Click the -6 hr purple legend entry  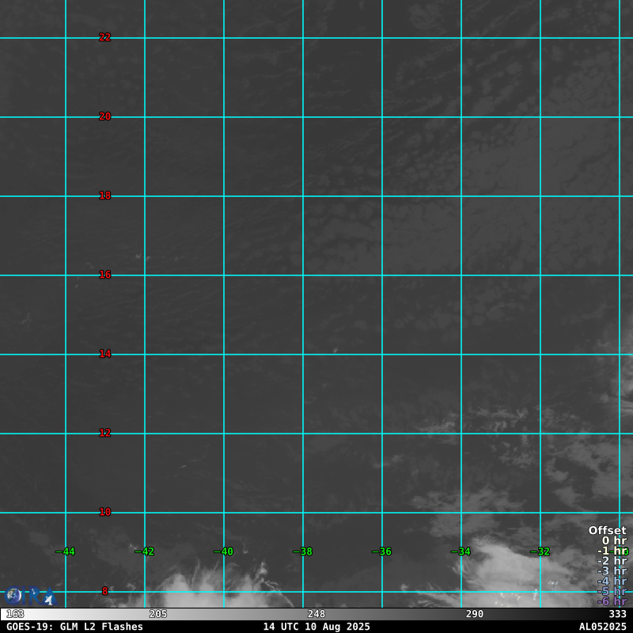click(612, 601)
